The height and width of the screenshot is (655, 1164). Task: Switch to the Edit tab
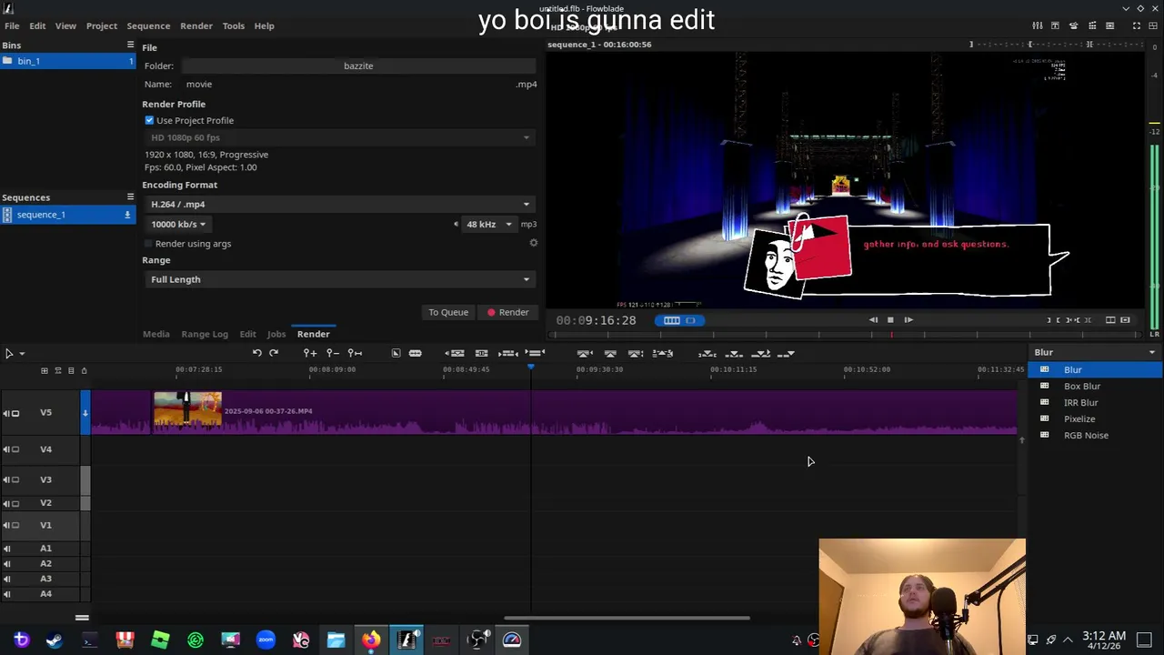(x=247, y=334)
